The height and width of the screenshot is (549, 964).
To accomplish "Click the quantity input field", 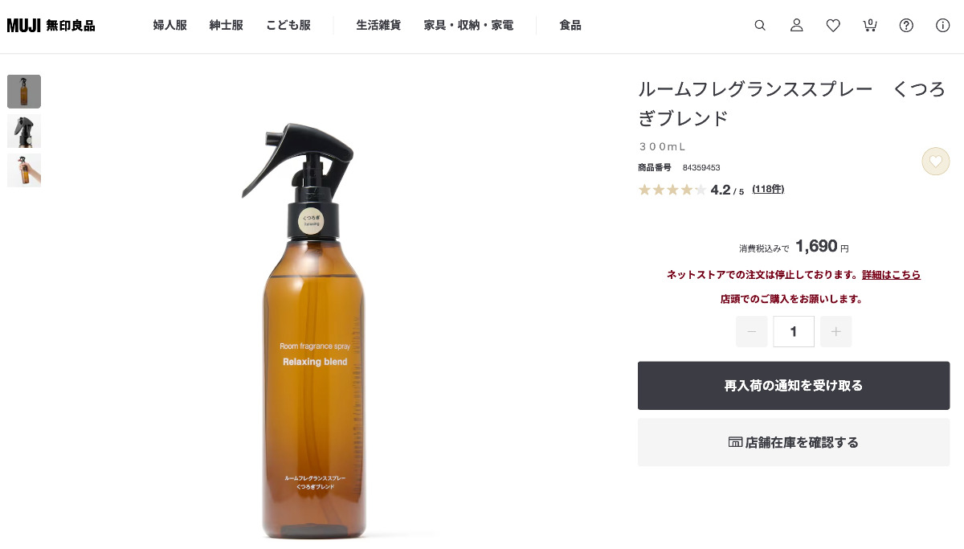I will (x=794, y=331).
